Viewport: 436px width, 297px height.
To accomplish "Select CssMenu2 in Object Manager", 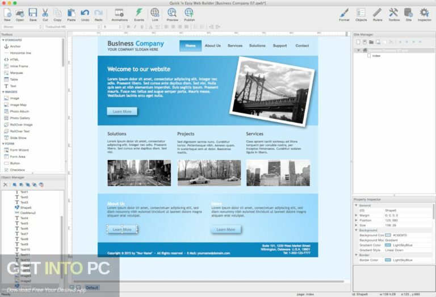I will [26, 213].
